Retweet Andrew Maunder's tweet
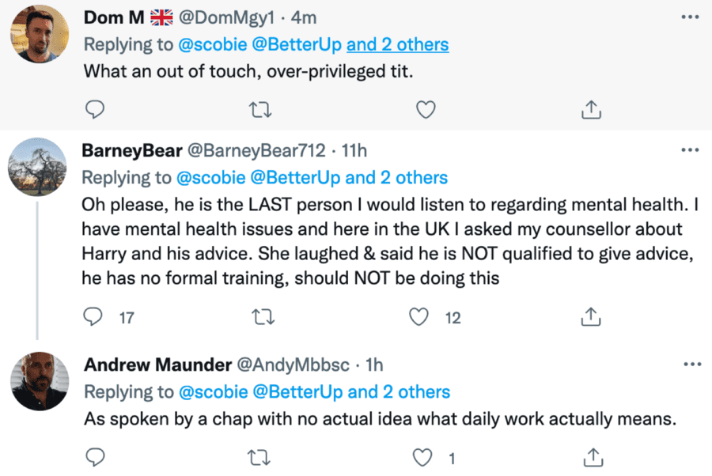Image resolution: width=712 pixels, height=476 pixels. pos(260,457)
